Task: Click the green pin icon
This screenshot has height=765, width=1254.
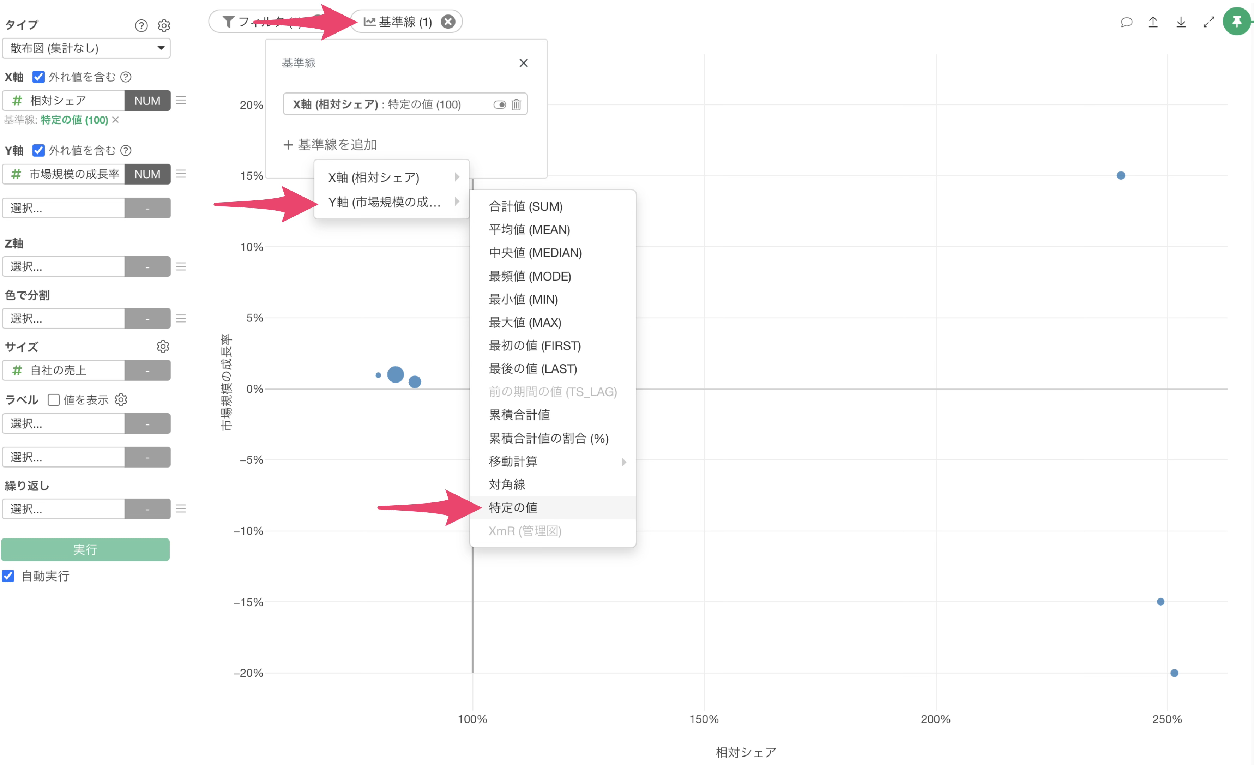Action: 1236,22
